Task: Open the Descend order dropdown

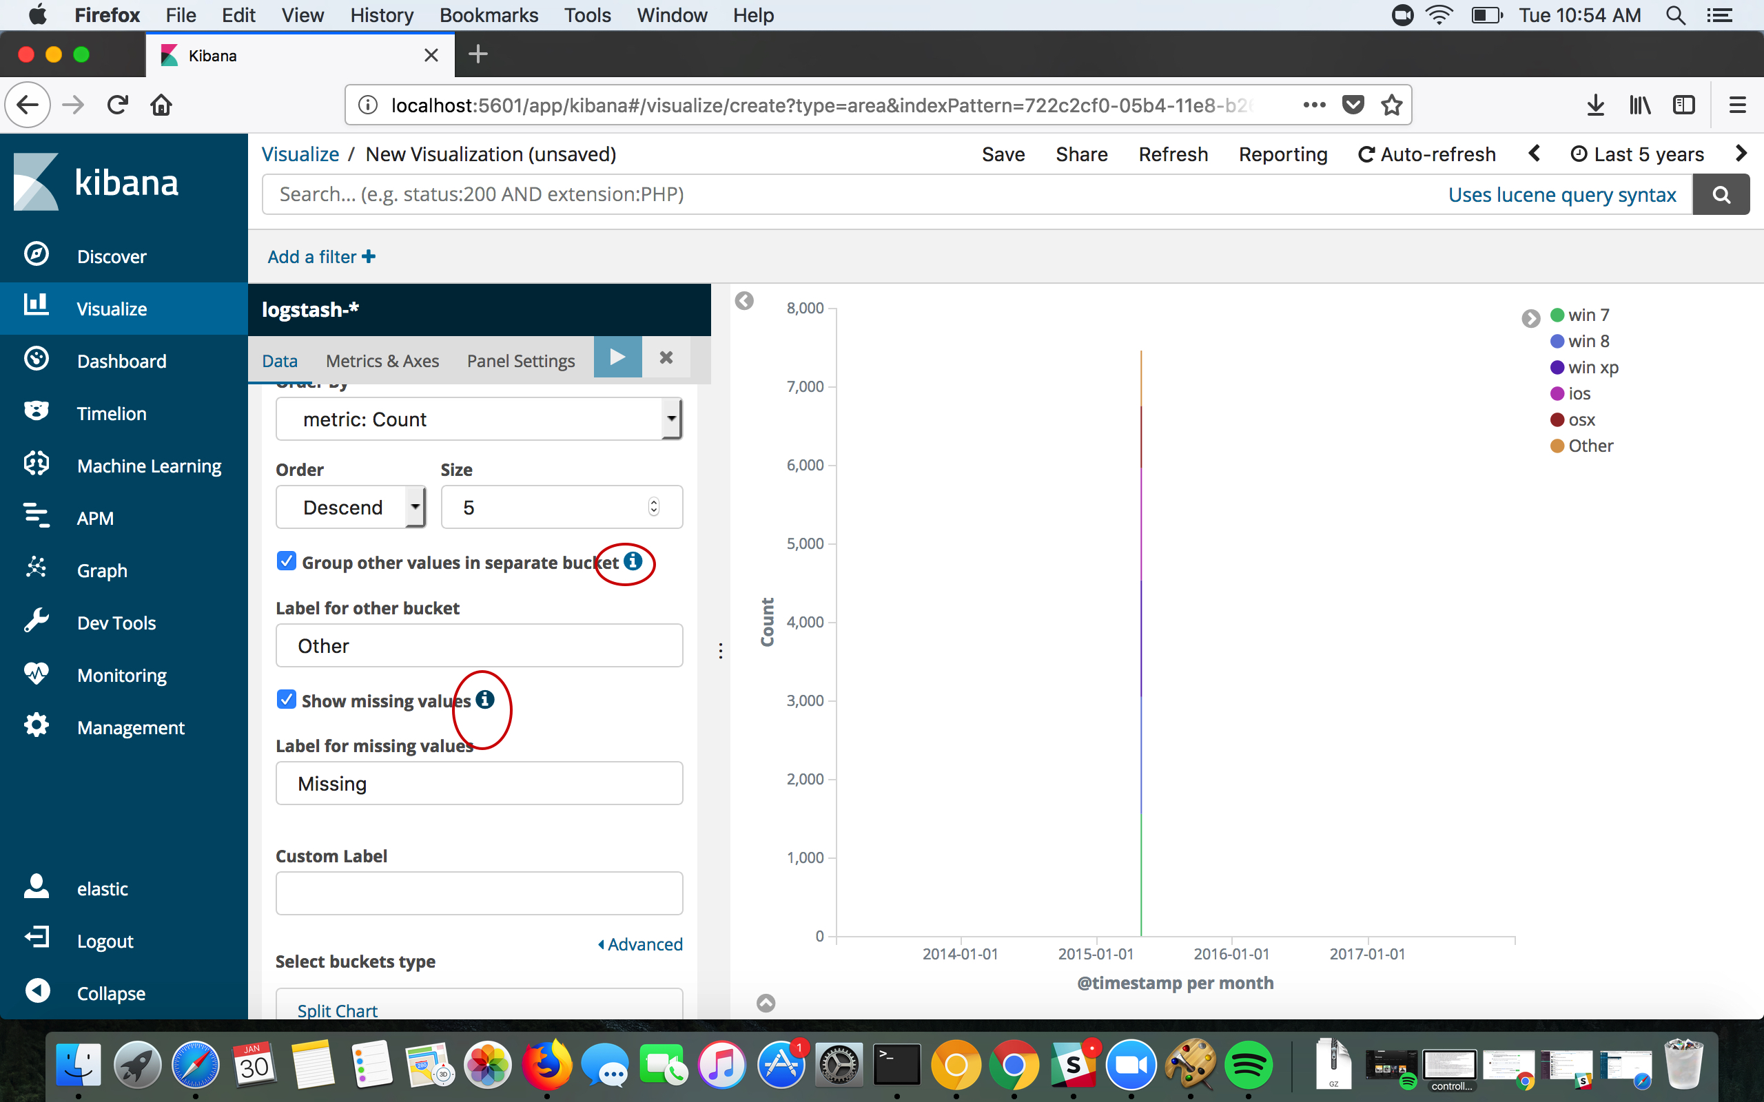Action: tap(351, 508)
